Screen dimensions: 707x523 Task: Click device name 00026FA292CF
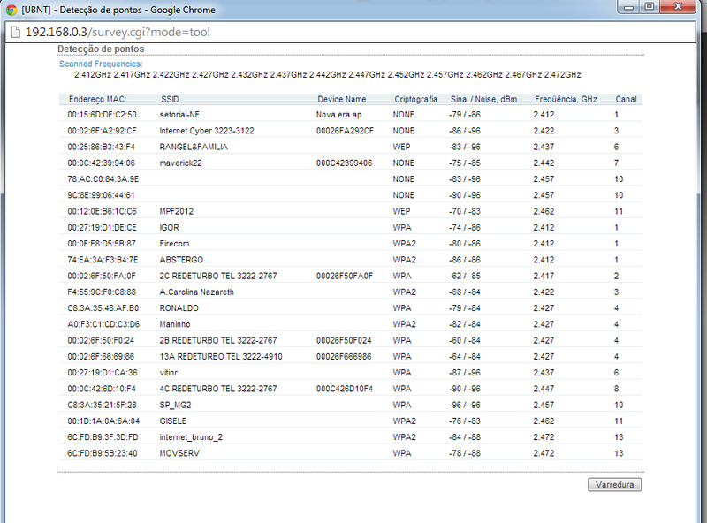[345, 131]
